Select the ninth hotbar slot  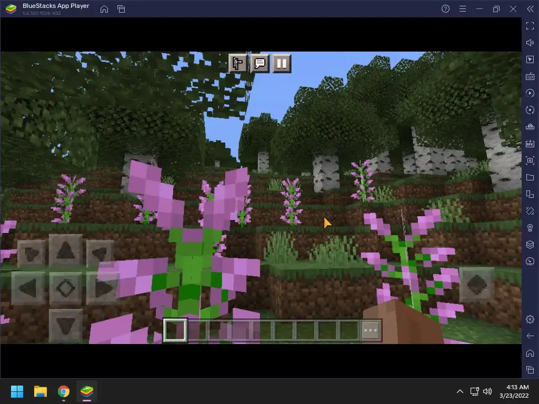[348, 330]
